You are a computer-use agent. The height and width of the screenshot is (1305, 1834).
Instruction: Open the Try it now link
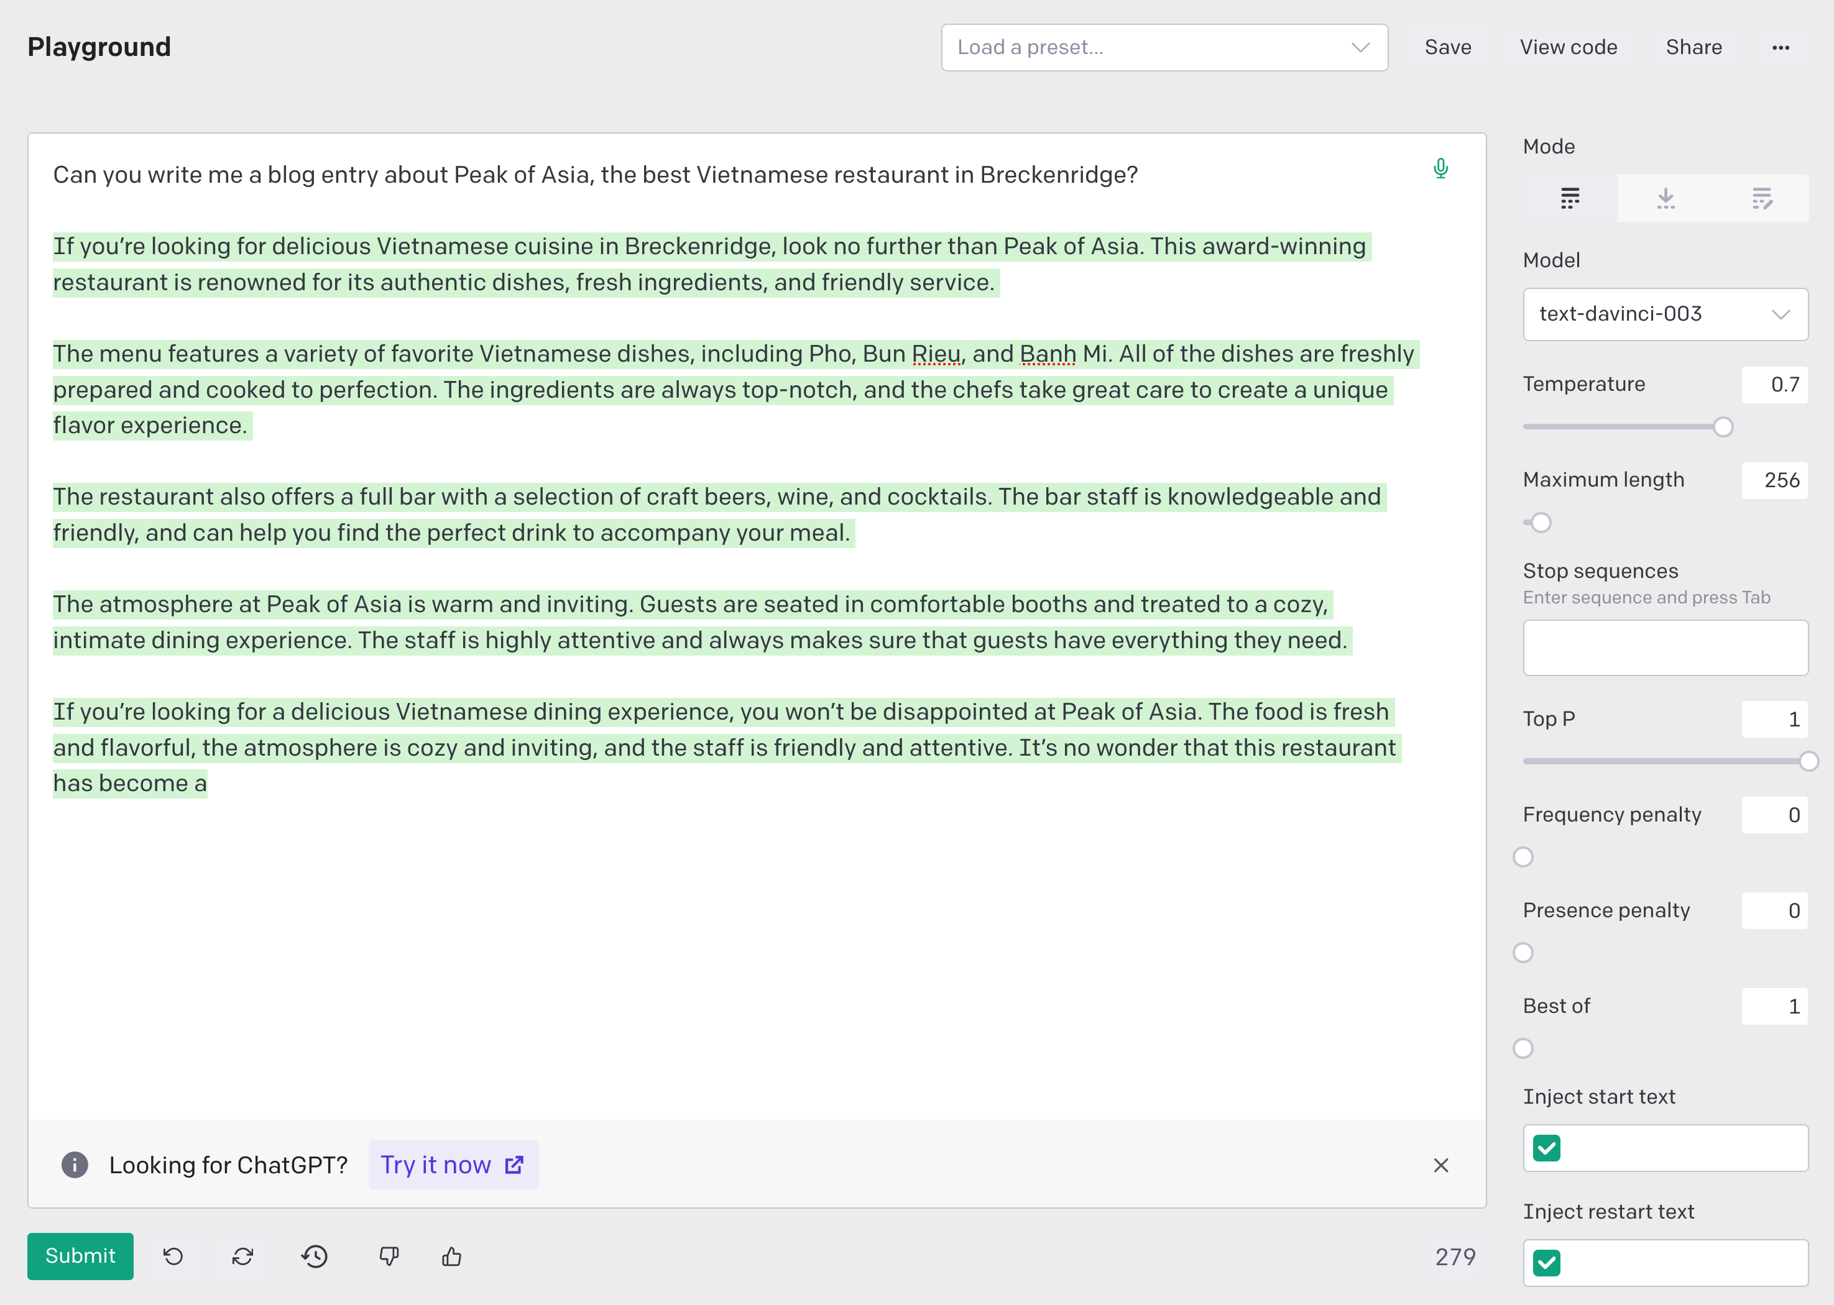pos(453,1165)
